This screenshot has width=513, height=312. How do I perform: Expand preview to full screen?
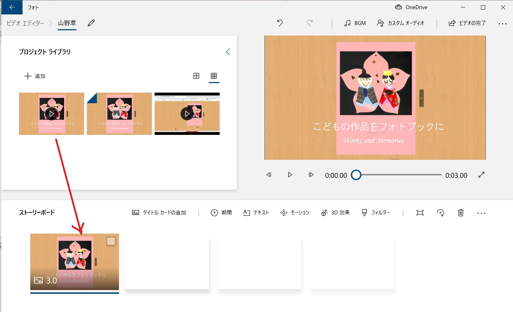tap(481, 175)
